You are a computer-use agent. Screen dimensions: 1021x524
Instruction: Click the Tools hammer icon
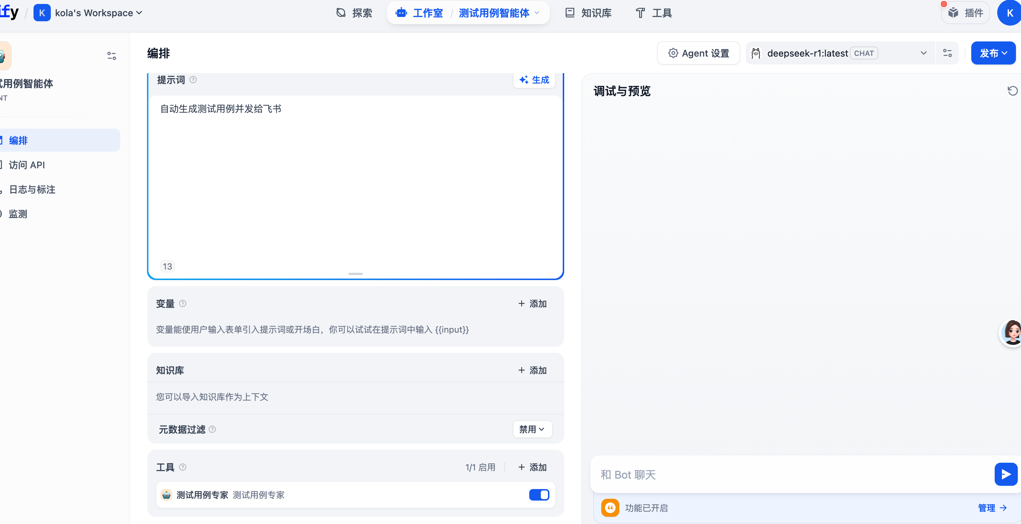(640, 13)
